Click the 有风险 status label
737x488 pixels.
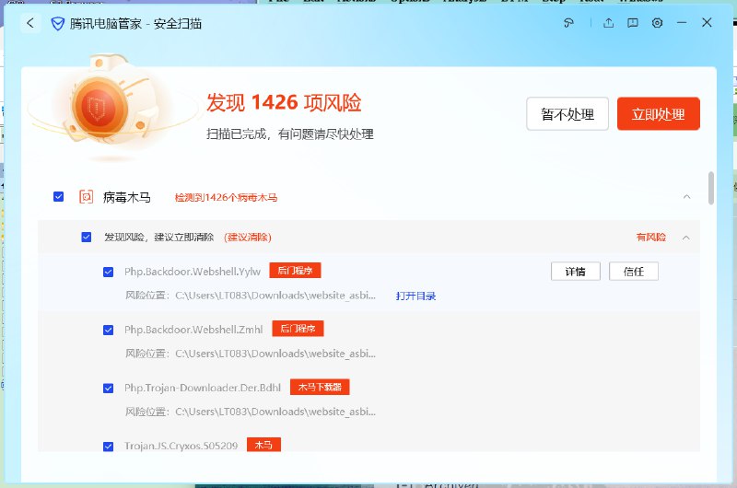coord(651,238)
